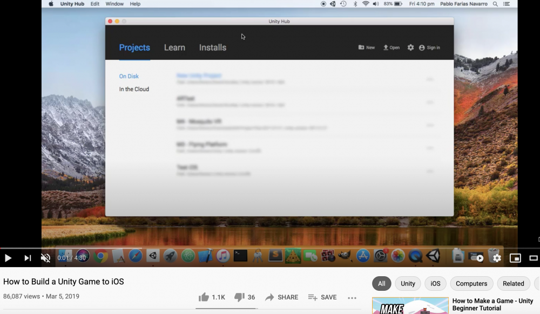Enable miniplayer mode
Viewport: 540px width, 314px height.
(515, 258)
